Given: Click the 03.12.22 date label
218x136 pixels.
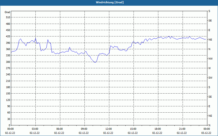Looking at the screenshot, I should point(206,133).
